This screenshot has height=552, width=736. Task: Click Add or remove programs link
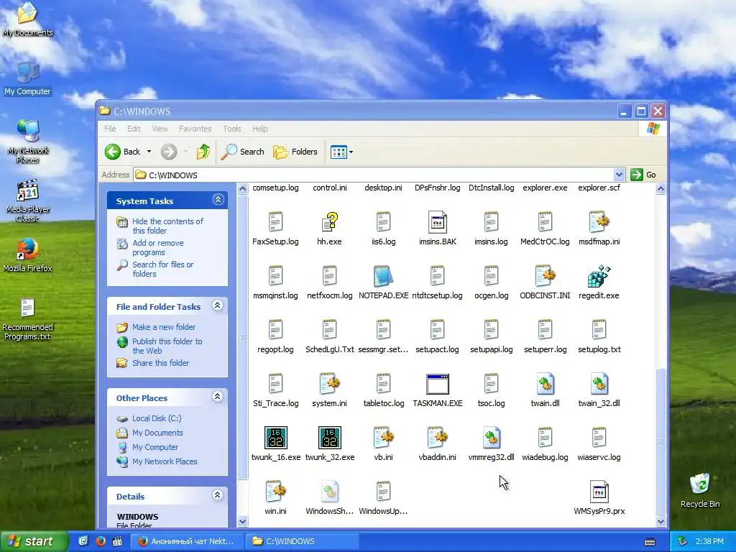(x=157, y=247)
